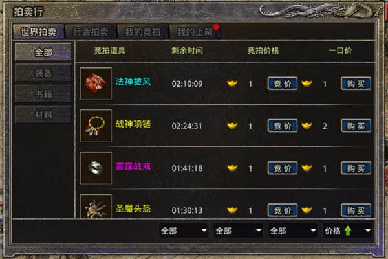Select the 战神项链 necklace item icon
Screen dimensions: 388x259
click(96, 126)
